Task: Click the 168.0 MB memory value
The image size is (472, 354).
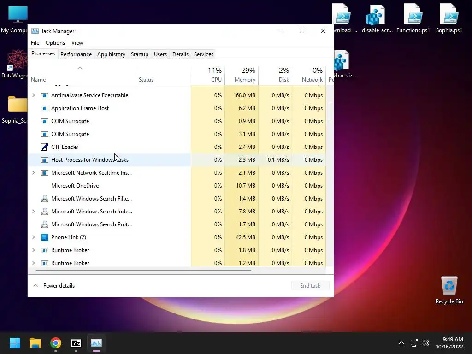Action: coord(244,95)
